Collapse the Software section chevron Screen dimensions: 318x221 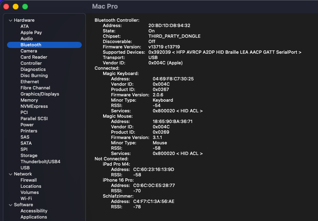pos(11,205)
